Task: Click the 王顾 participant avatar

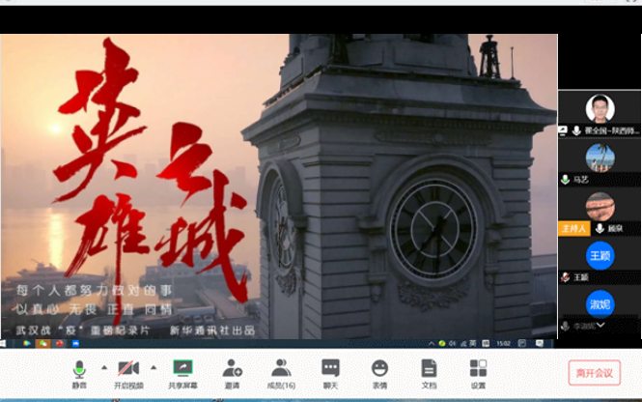Action: click(x=600, y=255)
